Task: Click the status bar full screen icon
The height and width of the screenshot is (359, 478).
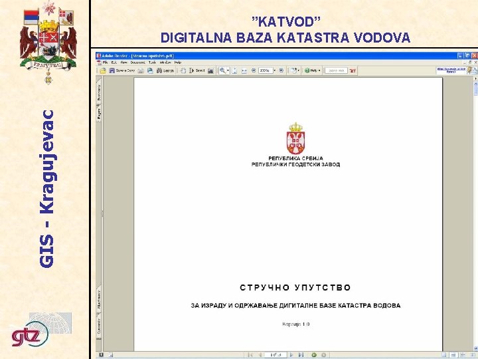Action: [101, 355]
